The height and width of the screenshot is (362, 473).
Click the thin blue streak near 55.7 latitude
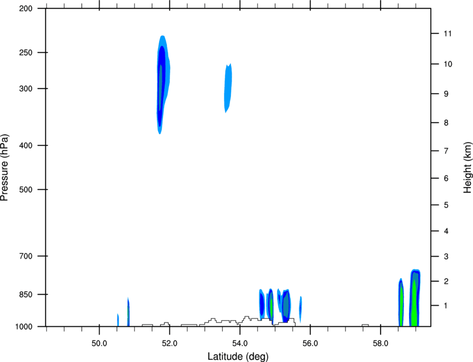click(x=300, y=309)
